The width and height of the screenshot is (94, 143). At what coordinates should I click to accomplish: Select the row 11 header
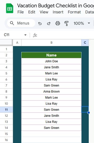pyautogui.click(x=6, y=109)
